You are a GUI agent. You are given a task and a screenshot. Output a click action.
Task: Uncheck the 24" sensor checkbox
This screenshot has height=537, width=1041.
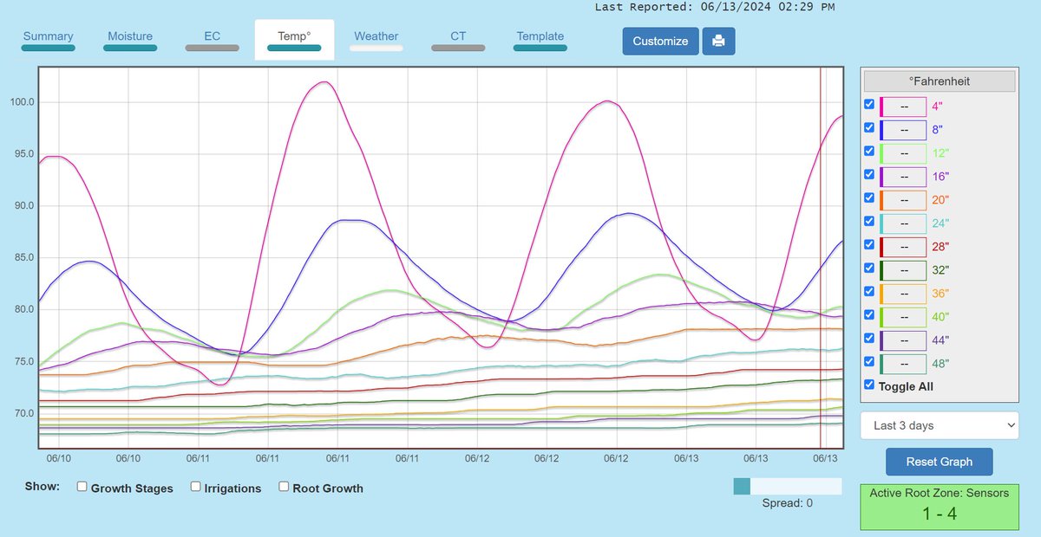click(x=869, y=221)
